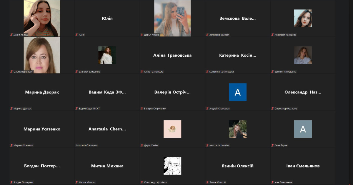Select Дарья Хмара's mirror selfie photo
The image size is (353, 185).
tap(172, 18)
